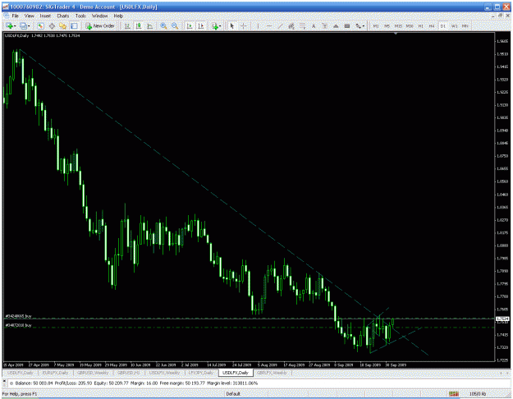Click the current price tag on scale
Image resolution: width=513 pixels, height=399 pixels.
pos(502,319)
